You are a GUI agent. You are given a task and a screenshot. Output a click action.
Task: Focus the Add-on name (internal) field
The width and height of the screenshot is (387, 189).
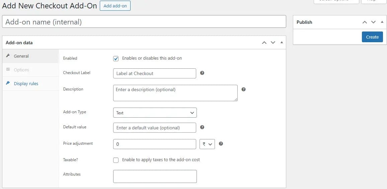144,22
